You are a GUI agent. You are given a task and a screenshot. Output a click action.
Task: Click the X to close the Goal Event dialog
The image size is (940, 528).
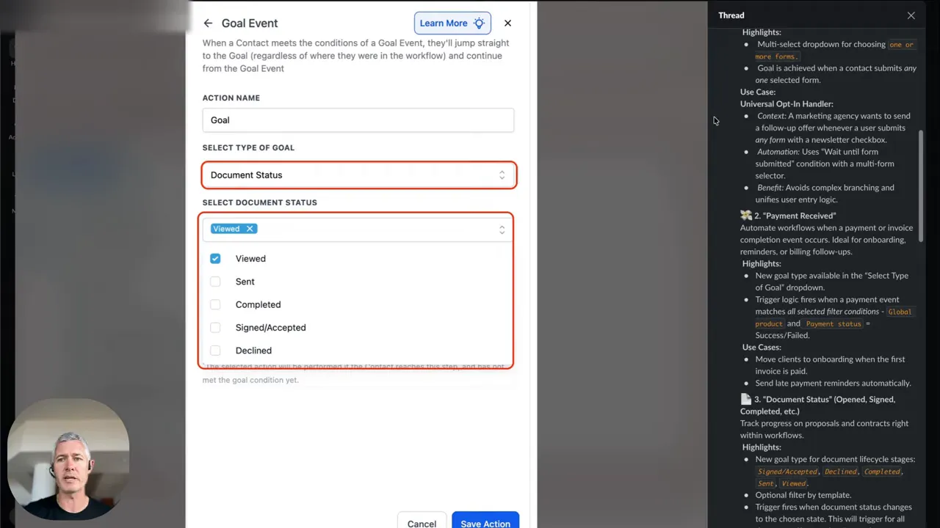pos(507,23)
